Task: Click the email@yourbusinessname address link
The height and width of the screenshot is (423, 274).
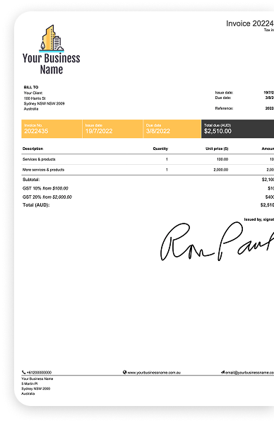Action: click(x=250, y=373)
